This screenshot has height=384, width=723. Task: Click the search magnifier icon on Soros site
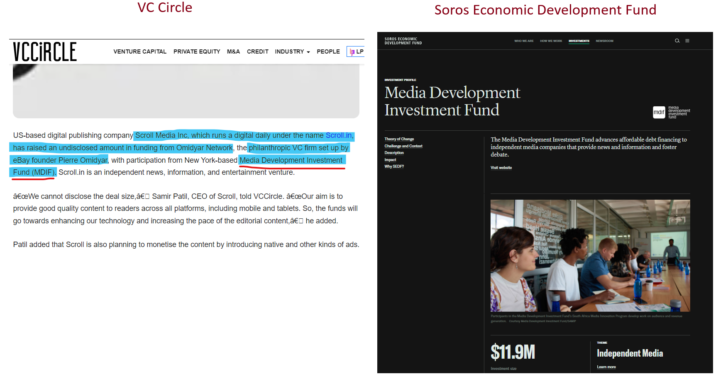(x=677, y=41)
